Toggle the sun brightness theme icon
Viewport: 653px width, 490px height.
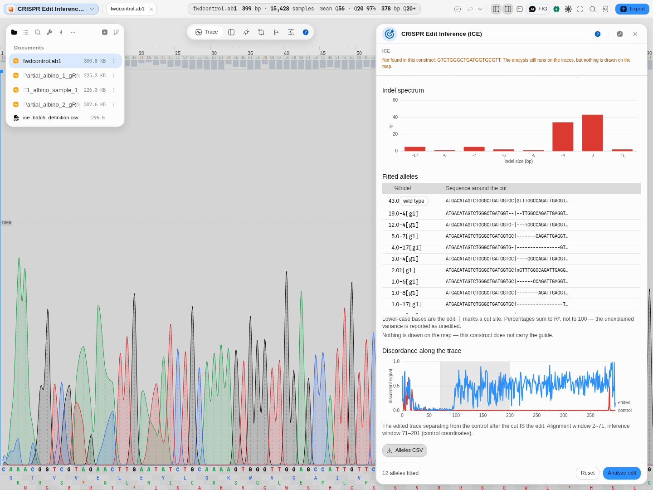coord(568,9)
